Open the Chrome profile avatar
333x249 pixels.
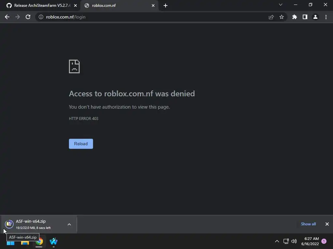point(315,17)
